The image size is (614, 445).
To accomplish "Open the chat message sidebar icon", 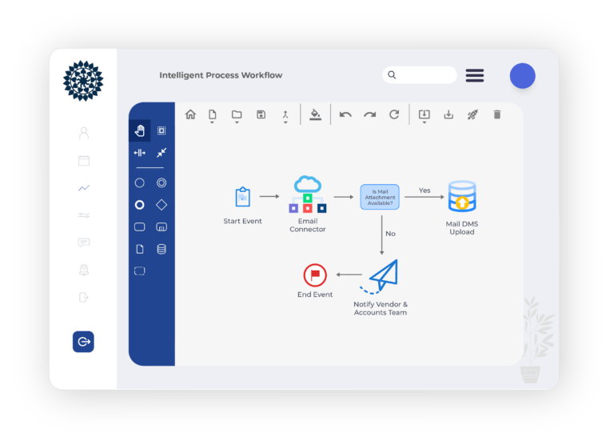I will pos(84,243).
